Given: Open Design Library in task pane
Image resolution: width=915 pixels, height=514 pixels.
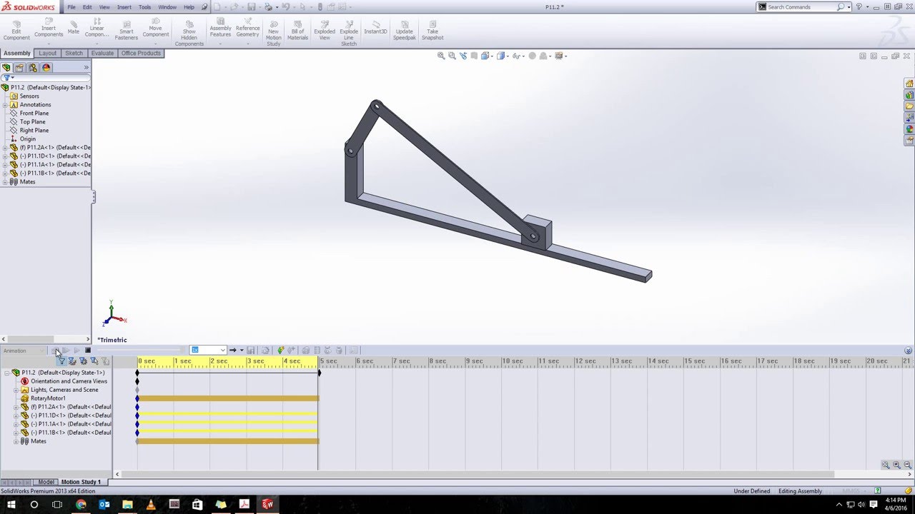Looking at the screenshot, I should [909, 95].
